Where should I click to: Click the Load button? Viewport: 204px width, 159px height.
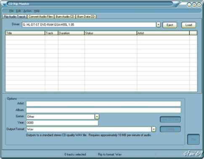[188, 25]
